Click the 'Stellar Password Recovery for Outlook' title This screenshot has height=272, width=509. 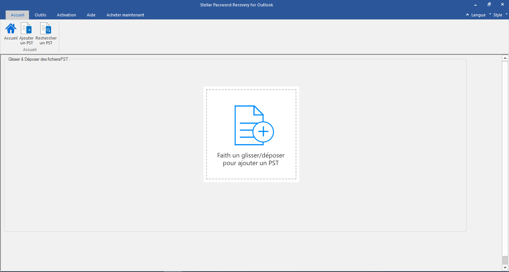(x=236, y=4)
